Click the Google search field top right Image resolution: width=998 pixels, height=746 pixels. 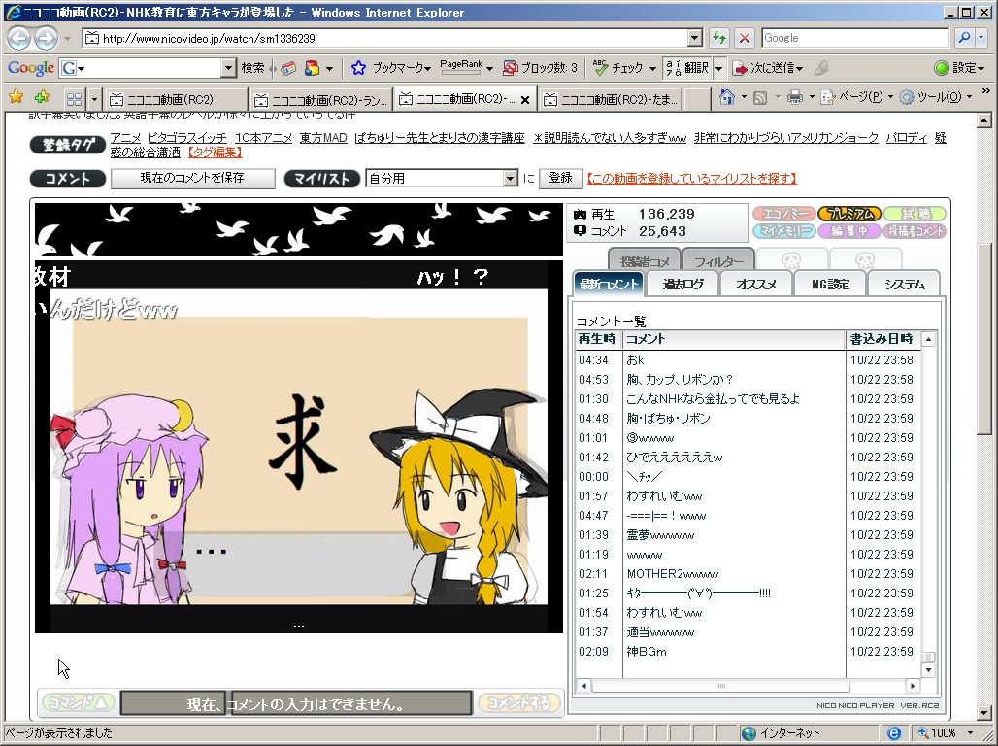pyautogui.click(x=855, y=38)
